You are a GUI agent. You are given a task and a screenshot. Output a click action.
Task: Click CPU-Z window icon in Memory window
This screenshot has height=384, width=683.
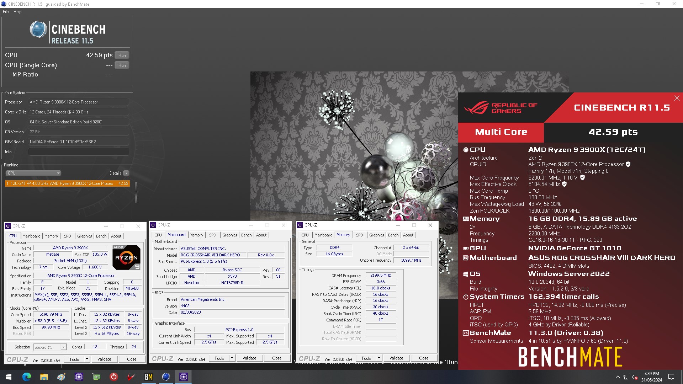(x=300, y=225)
